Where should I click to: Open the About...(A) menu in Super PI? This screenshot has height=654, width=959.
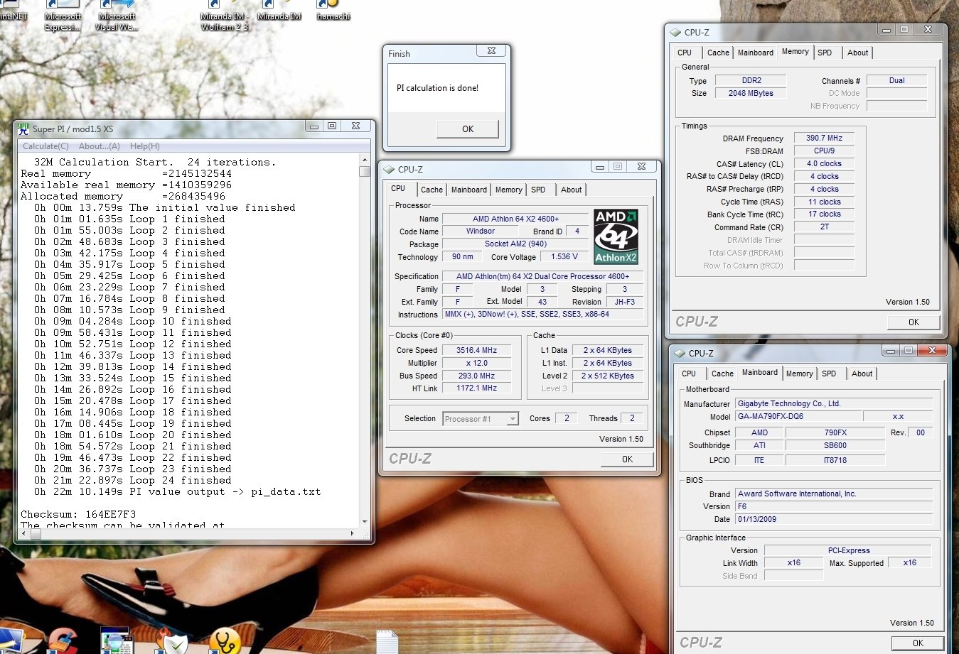pyautogui.click(x=99, y=146)
